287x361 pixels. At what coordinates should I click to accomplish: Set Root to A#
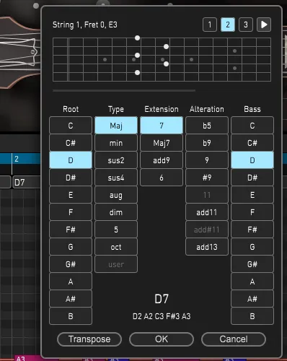coord(71,299)
